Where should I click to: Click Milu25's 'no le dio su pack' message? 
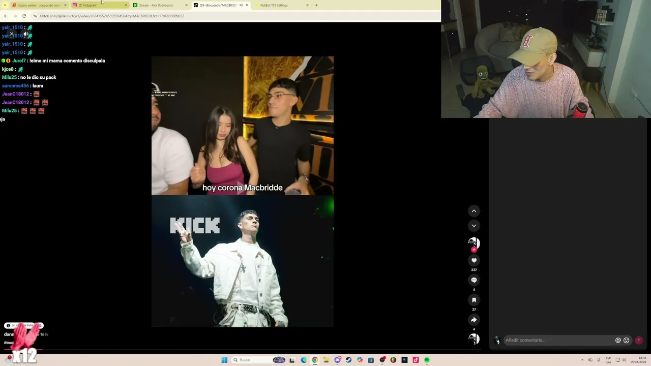click(x=29, y=77)
